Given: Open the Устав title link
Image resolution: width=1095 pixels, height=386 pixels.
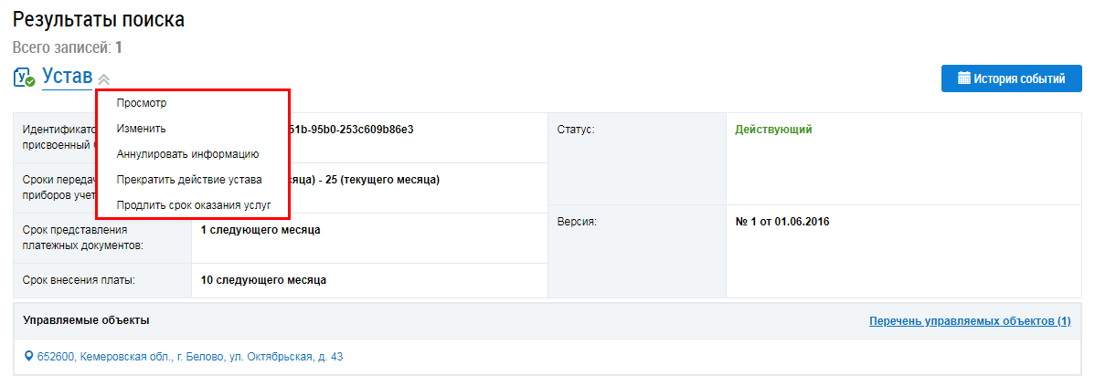Looking at the screenshot, I should tap(67, 77).
